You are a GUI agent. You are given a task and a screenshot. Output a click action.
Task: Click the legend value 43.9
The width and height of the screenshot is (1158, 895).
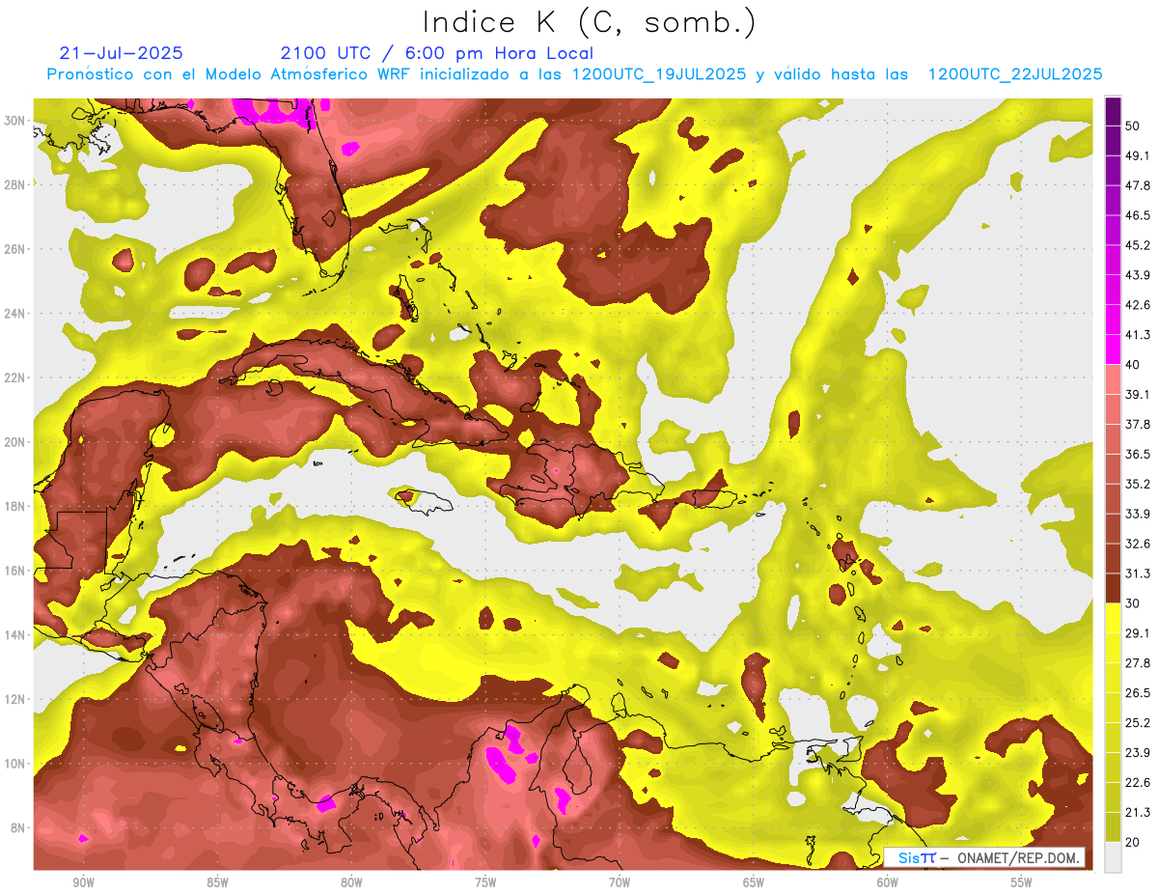pyautogui.click(x=1138, y=275)
